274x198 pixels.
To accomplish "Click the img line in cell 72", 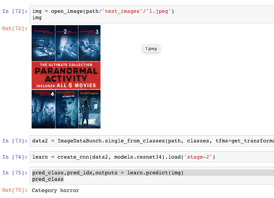I will [37, 18].
